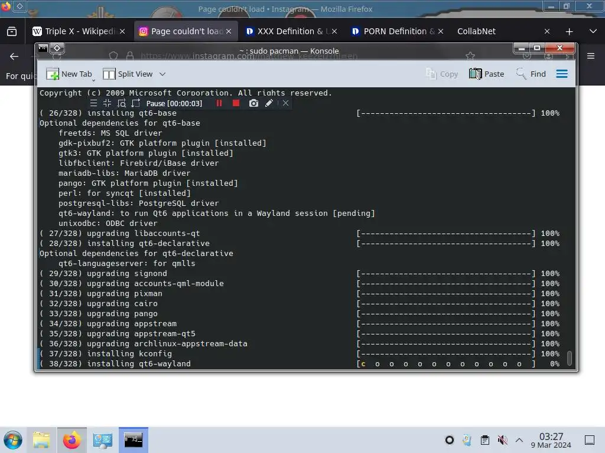The image size is (605, 453).
Task: Open a new Firefox tab with plus
Action: coord(569,32)
